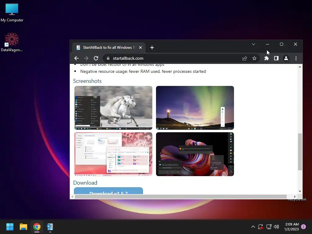Select the StartAllBack browser tab
This screenshot has height=234, width=312.
click(x=108, y=48)
